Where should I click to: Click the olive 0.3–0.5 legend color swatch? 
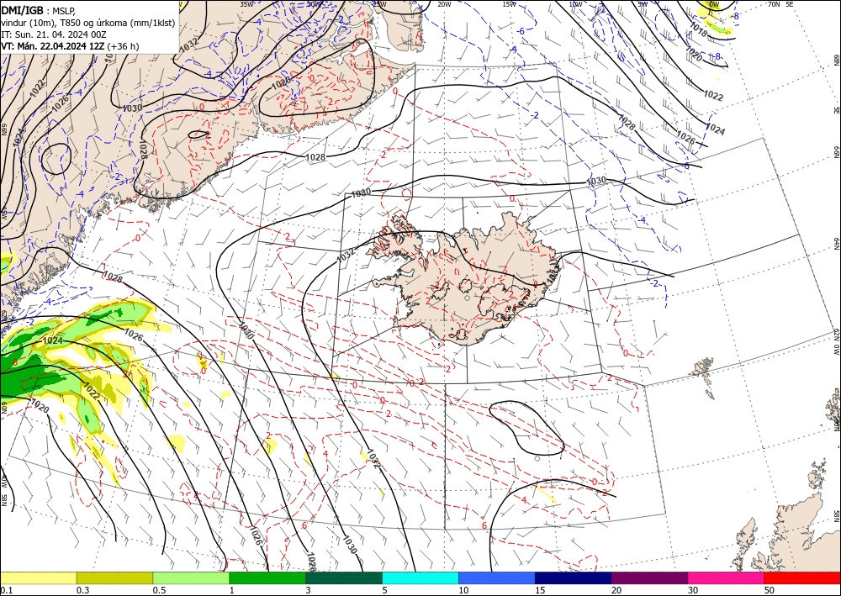(x=114, y=578)
